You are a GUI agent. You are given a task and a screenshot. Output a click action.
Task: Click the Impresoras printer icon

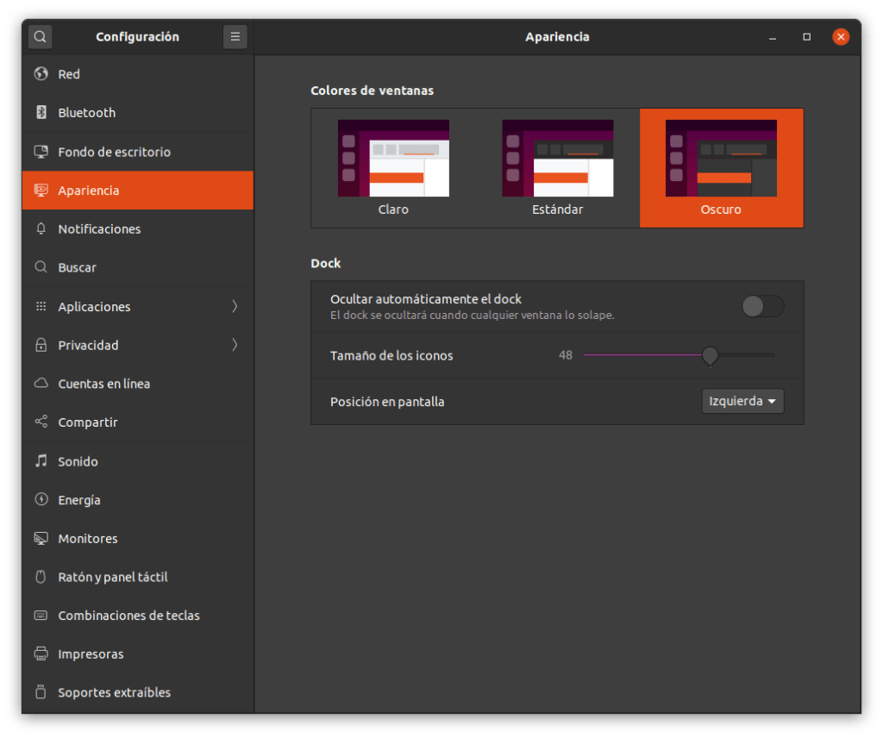click(41, 654)
